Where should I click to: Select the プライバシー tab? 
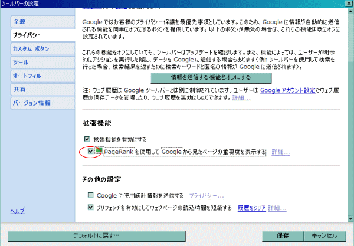pyautogui.click(x=42, y=35)
